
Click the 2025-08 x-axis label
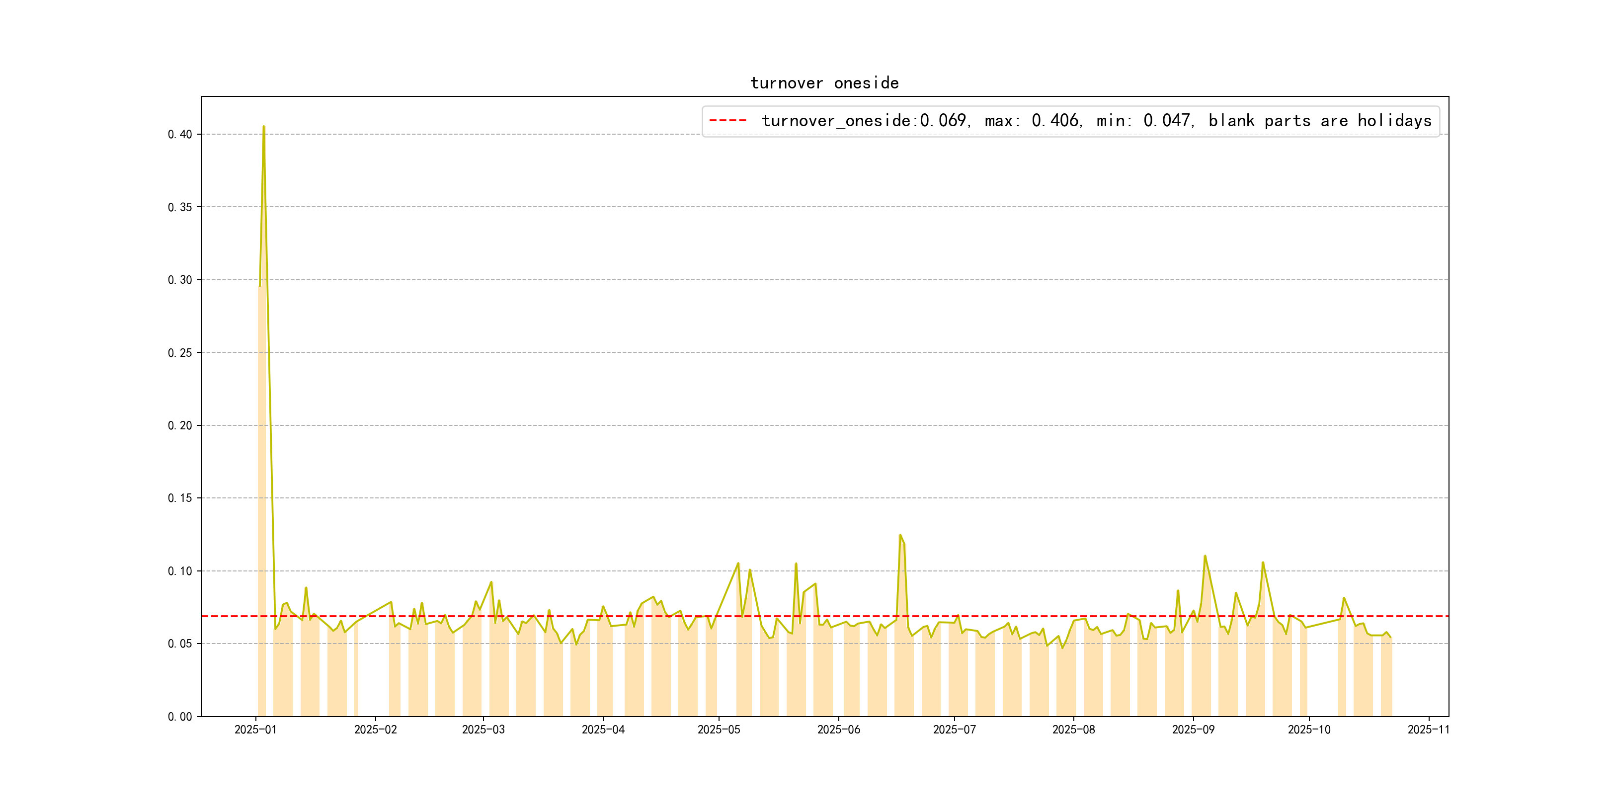coord(1073,729)
